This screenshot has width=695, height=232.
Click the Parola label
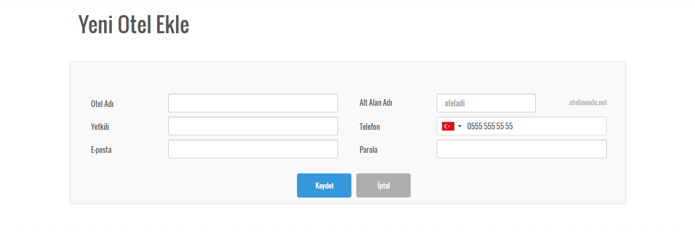(368, 150)
